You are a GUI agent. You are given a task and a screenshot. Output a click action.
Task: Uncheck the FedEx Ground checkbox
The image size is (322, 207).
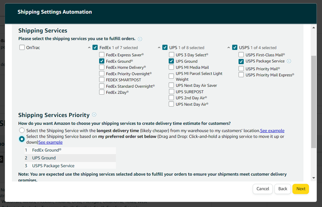tap(102, 61)
